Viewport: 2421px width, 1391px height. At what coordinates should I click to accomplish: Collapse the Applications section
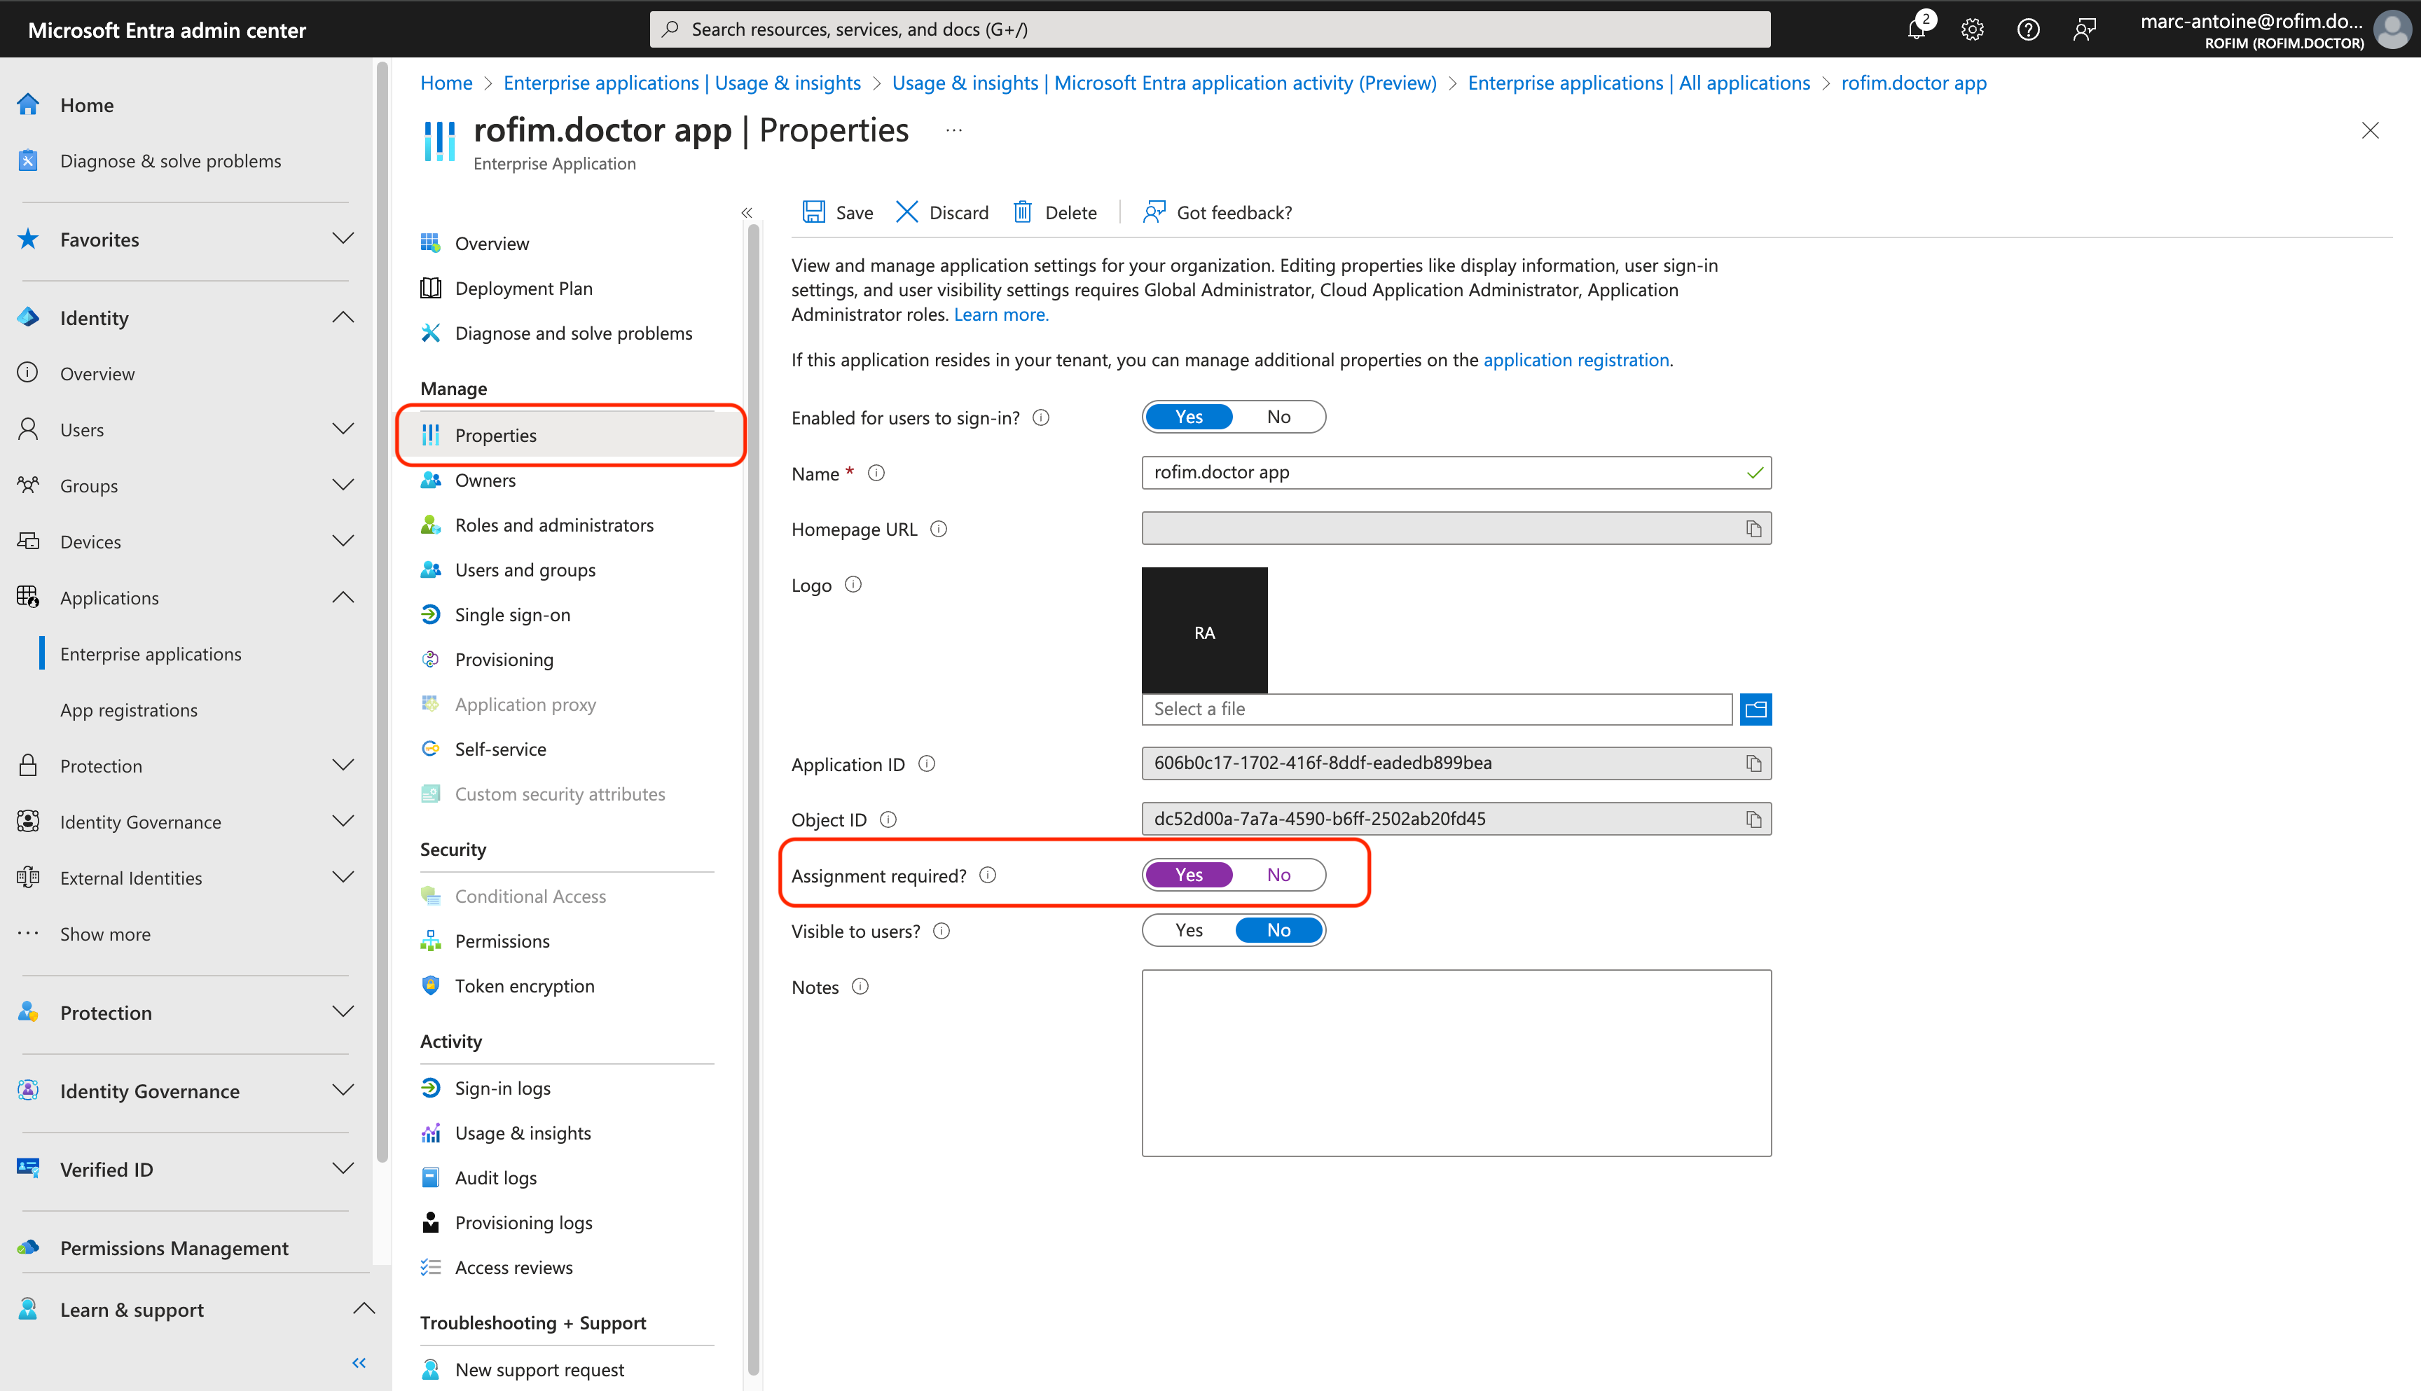tap(343, 597)
